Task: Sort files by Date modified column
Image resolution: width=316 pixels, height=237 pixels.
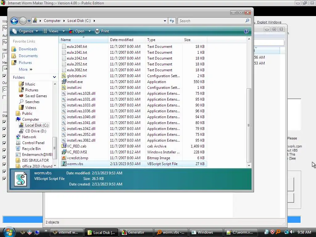Action: click(x=127, y=40)
